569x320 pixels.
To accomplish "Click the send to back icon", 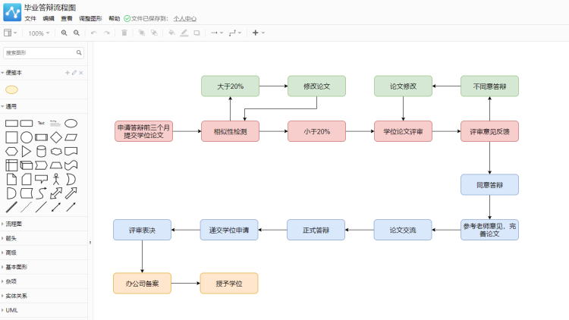I will pos(154,33).
